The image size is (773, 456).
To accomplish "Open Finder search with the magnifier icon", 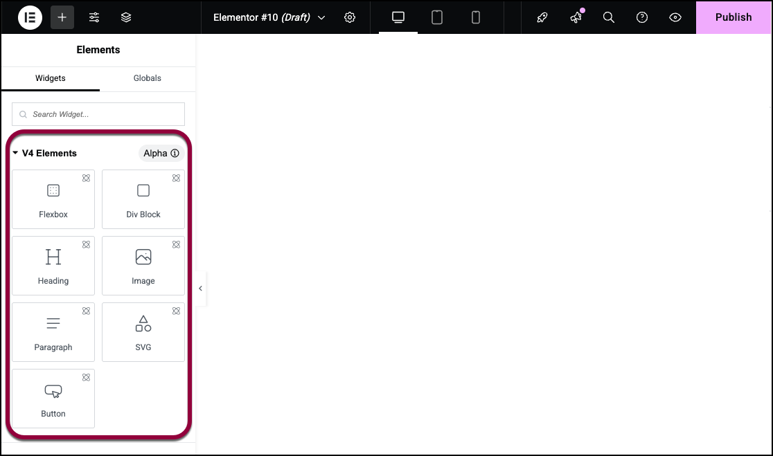I will point(609,17).
